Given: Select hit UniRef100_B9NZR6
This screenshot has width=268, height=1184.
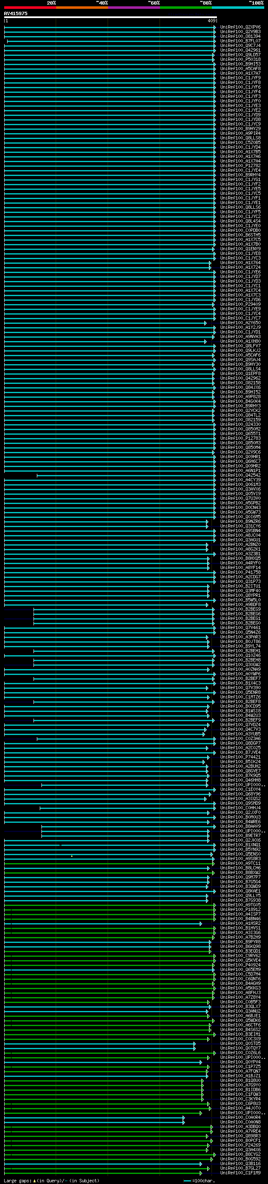Looking at the screenshot, I should point(240,522).
